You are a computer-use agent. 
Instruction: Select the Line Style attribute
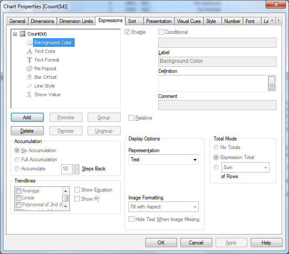44,86
